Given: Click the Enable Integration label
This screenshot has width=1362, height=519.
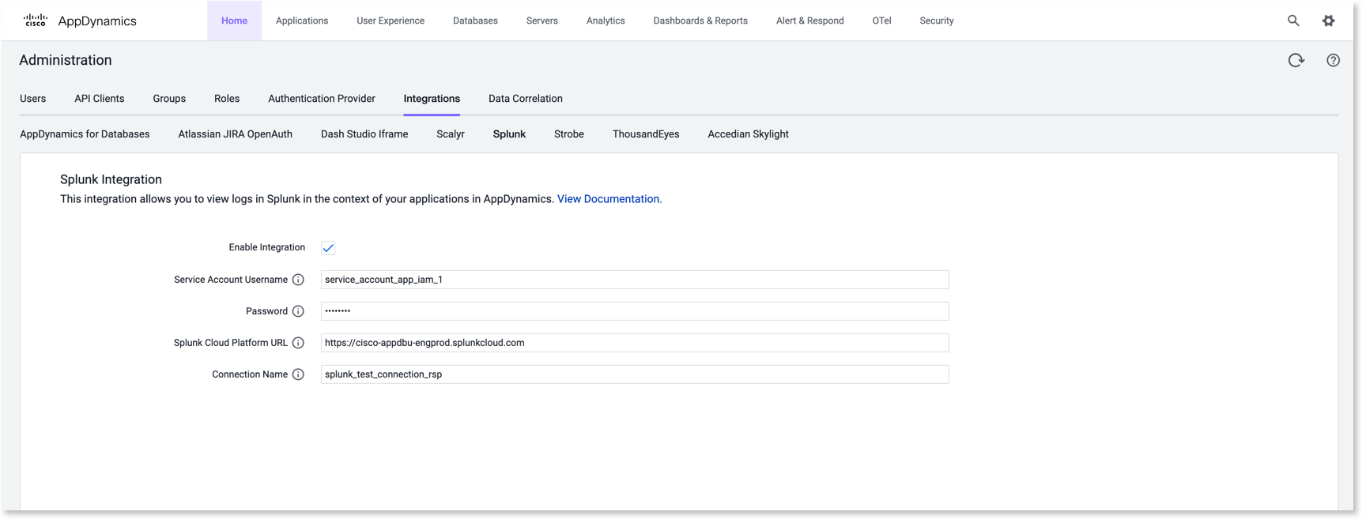Looking at the screenshot, I should 267,247.
